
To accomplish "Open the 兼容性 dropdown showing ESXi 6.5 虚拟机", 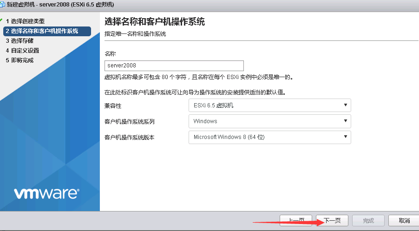I will [x=269, y=106].
